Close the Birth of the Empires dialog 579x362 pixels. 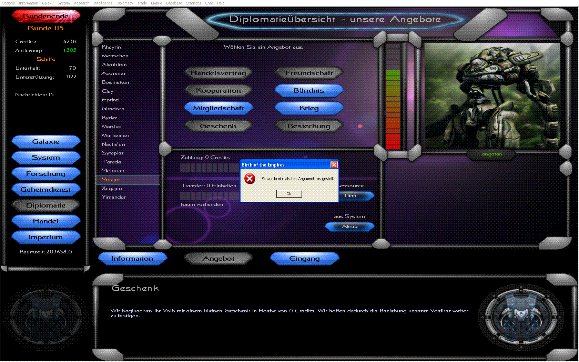pos(334,165)
